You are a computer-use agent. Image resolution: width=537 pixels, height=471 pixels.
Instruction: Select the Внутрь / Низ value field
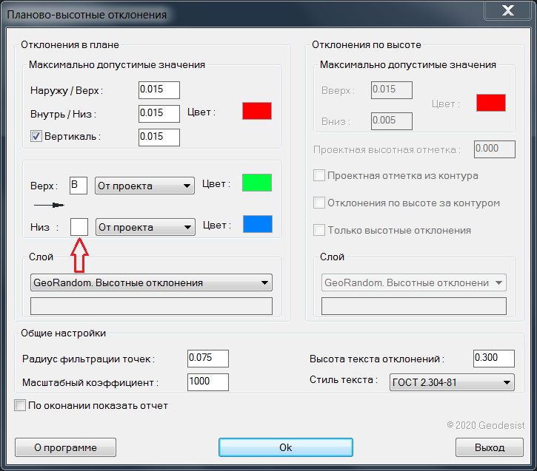[159, 113]
